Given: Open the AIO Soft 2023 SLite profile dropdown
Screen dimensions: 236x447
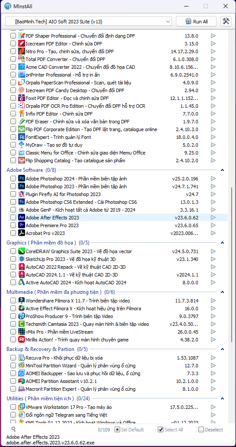Looking at the screenshot, I should tap(89, 21).
